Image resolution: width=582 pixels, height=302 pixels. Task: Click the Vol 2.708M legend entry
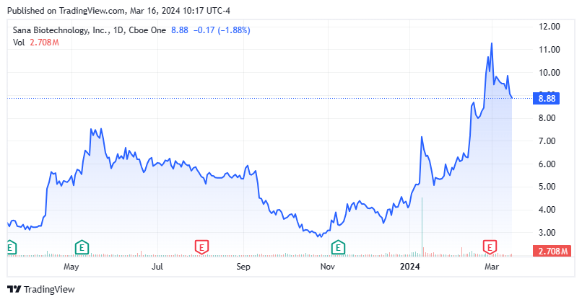pos(36,43)
